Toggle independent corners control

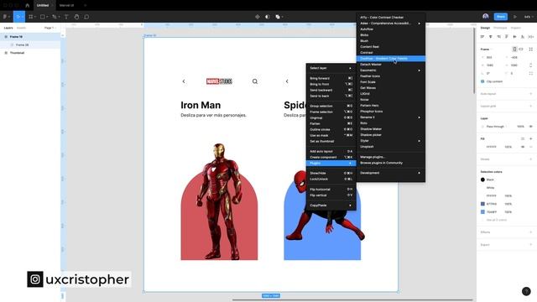pyautogui.click(x=531, y=73)
